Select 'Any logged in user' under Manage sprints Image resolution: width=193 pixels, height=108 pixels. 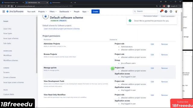(128, 77)
